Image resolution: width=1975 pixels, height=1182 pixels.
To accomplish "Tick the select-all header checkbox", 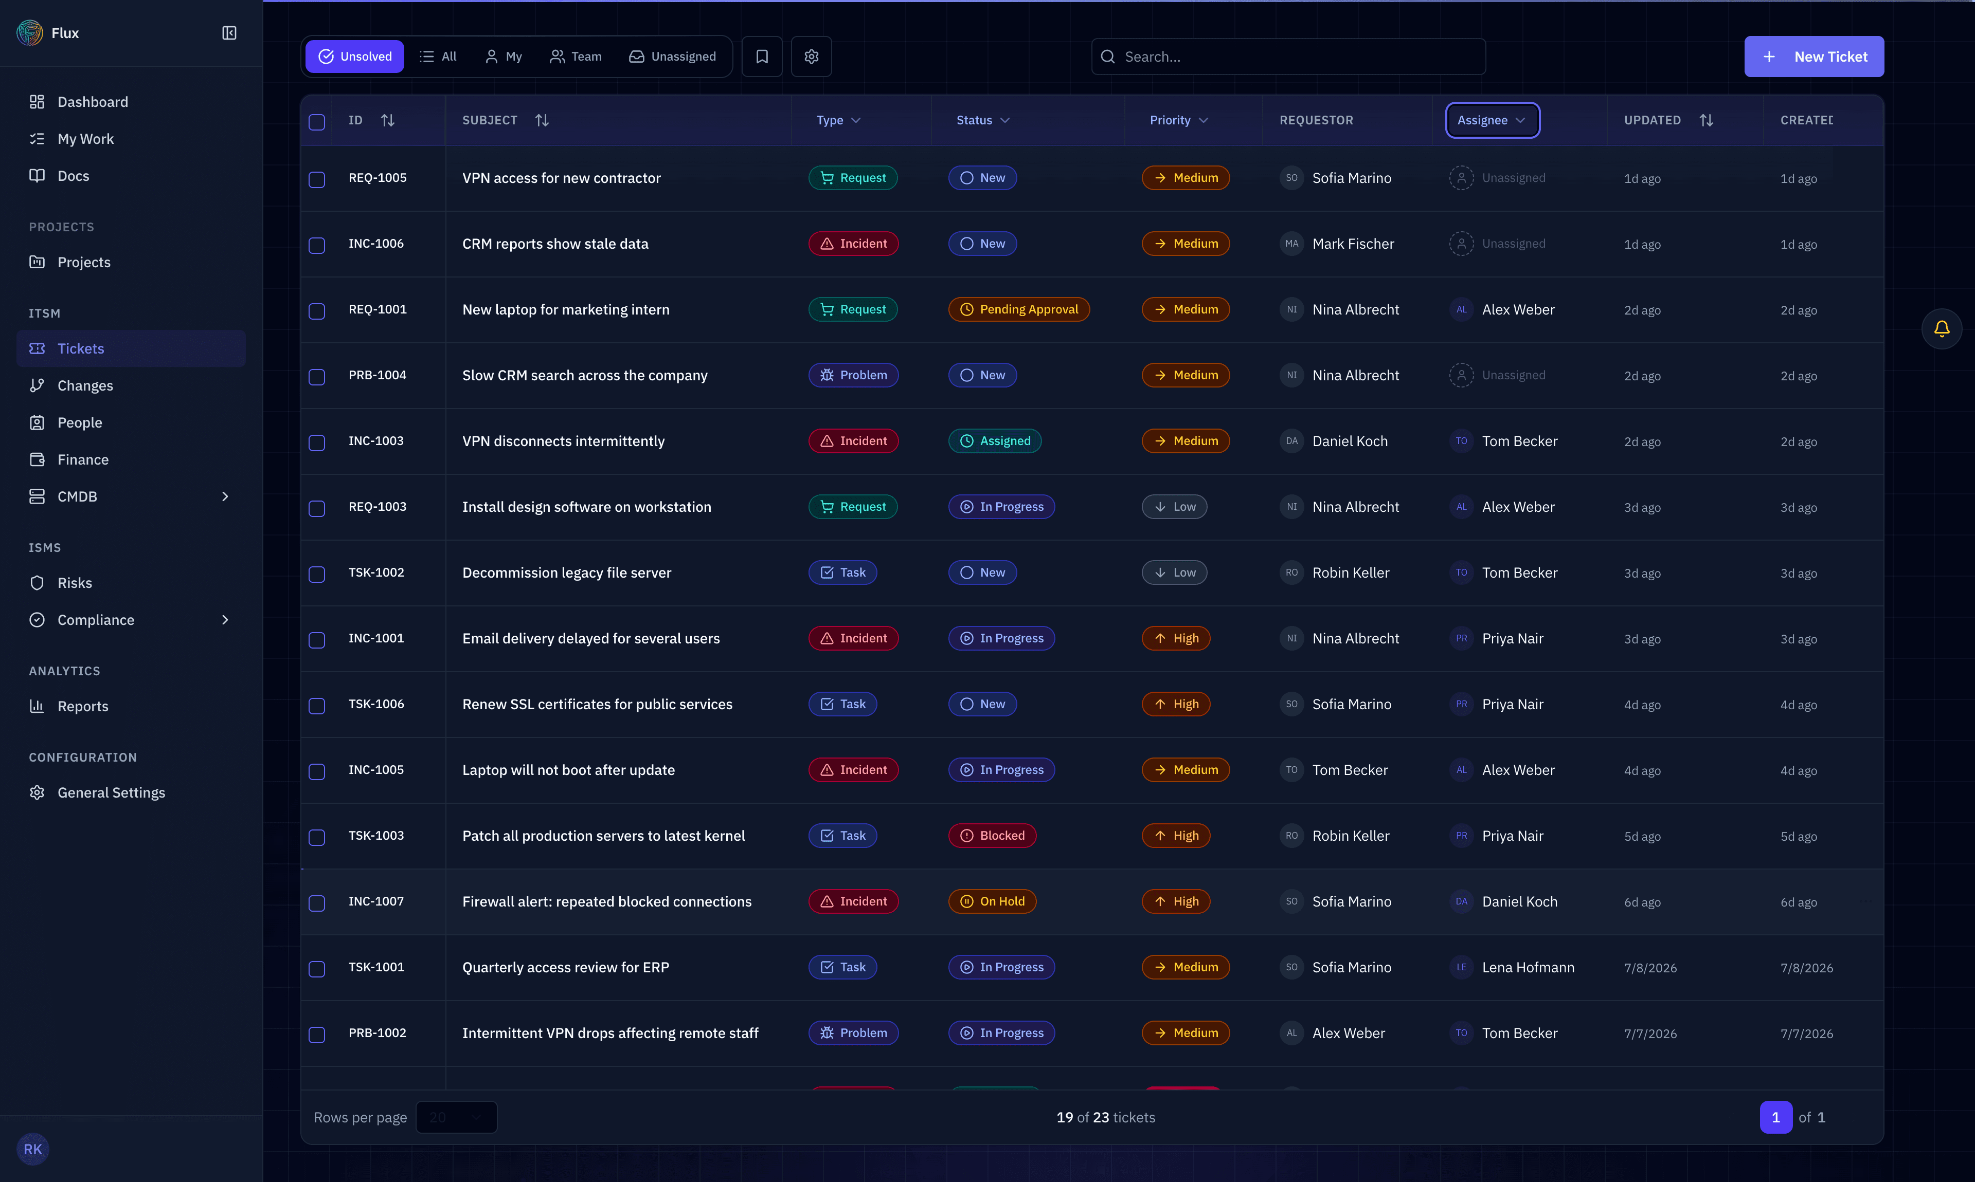I will click(x=317, y=122).
